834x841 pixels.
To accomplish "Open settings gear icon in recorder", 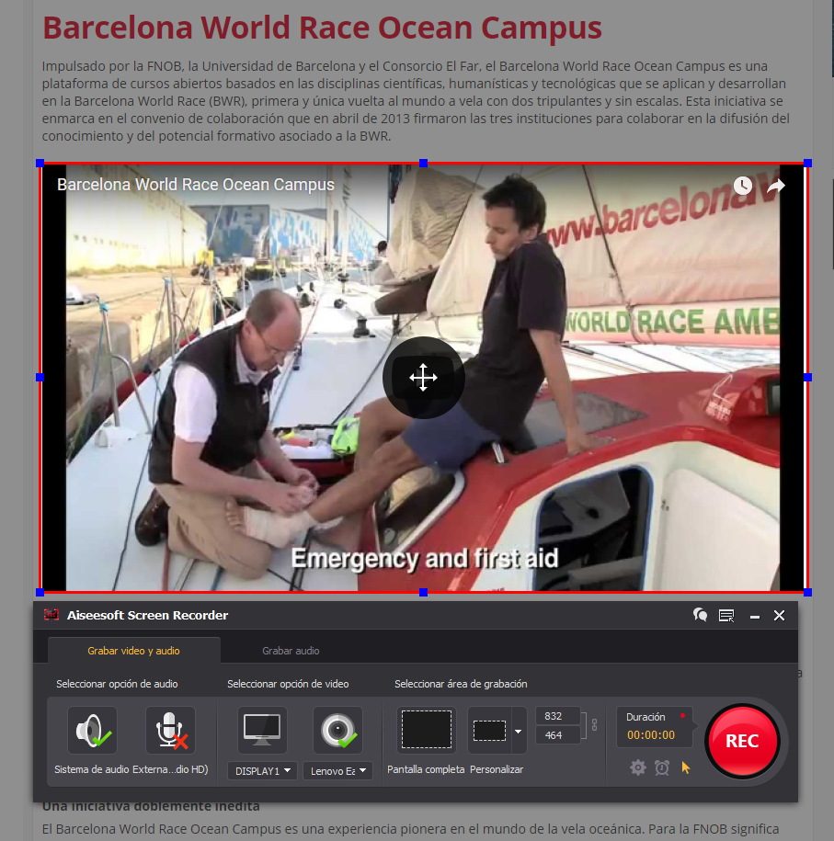I will click(637, 767).
